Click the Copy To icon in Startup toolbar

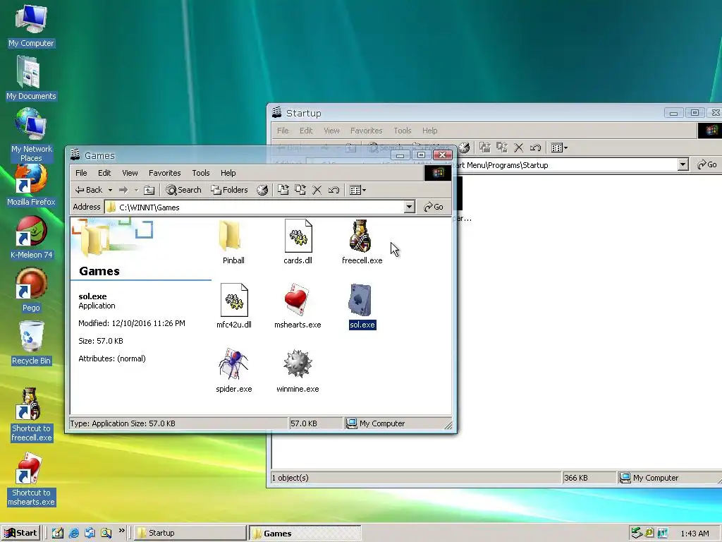pos(502,147)
